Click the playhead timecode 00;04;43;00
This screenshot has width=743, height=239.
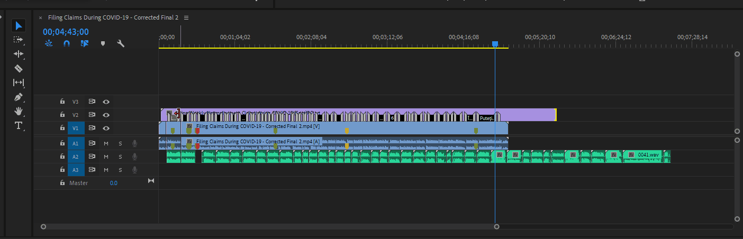[66, 32]
